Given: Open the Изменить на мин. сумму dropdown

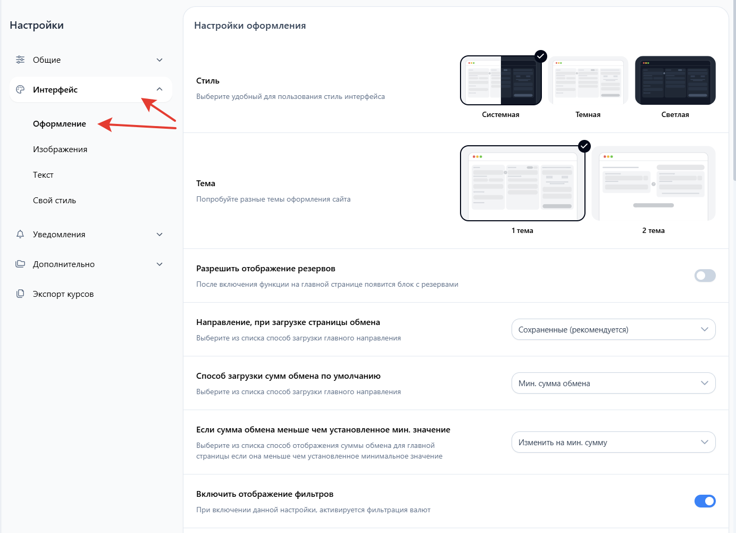Looking at the screenshot, I should pos(613,442).
